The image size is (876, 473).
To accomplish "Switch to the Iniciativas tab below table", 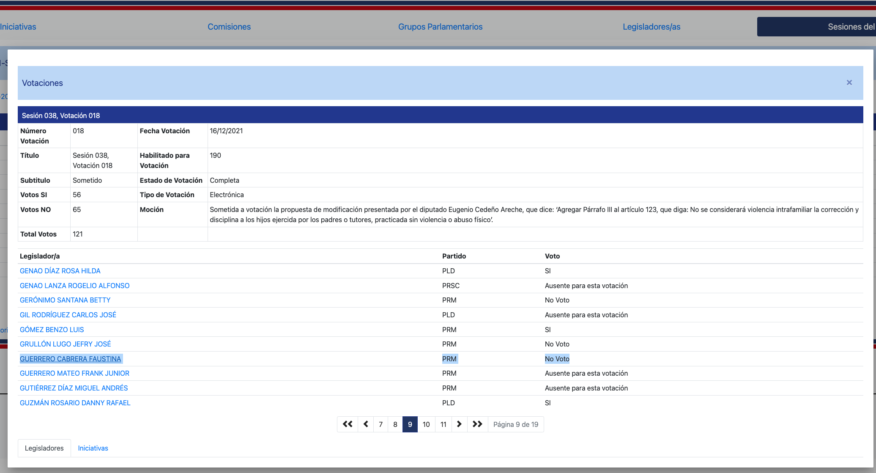I will (93, 448).
